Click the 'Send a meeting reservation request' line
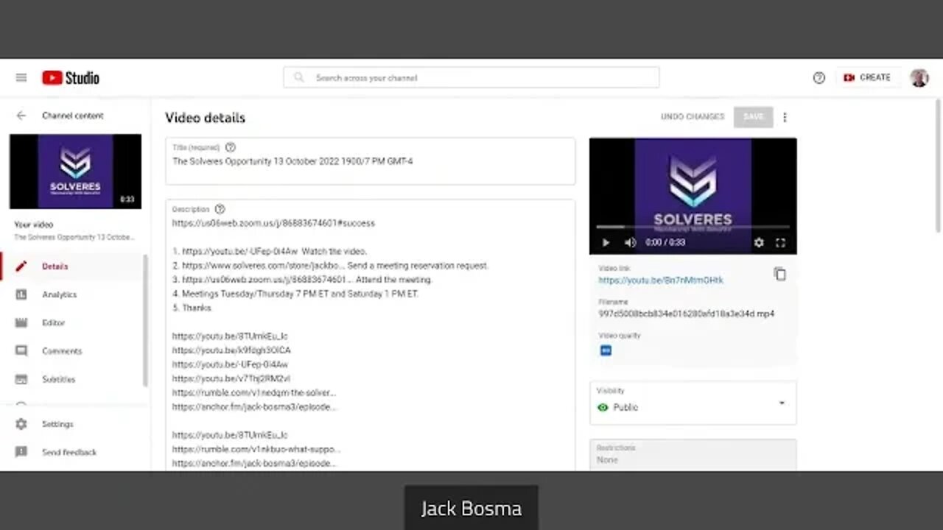943x530 pixels. coord(331,265)
